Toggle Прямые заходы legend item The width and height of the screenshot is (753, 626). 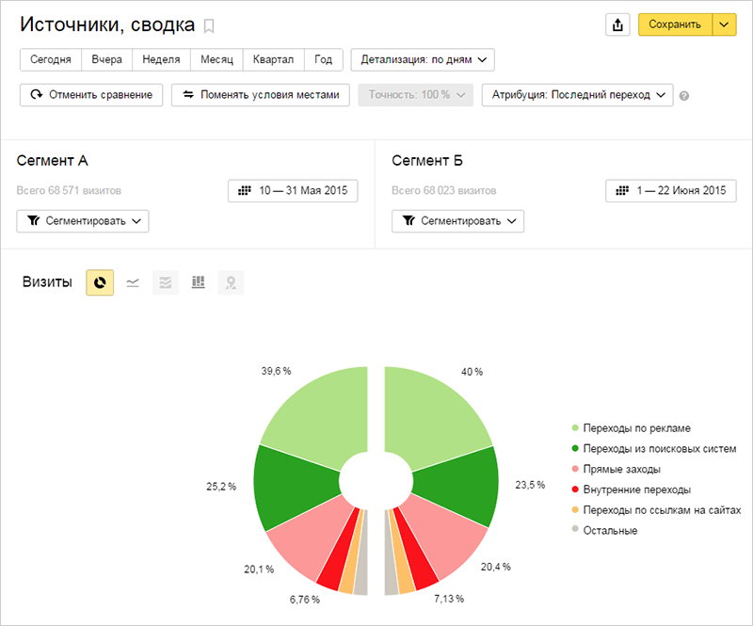[x=617, y=469]
